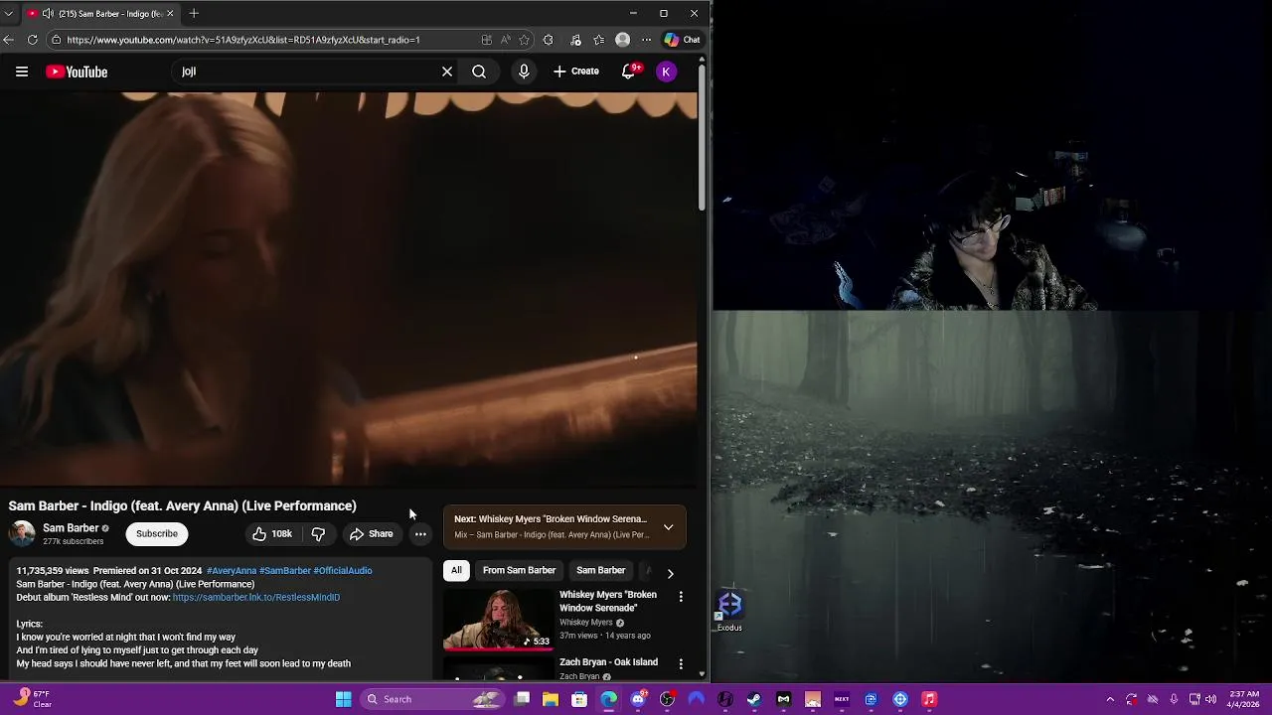The width and height of the screenshot is (1272, 715).
Task: Add this page to favorites
Action: click(524, 40)
